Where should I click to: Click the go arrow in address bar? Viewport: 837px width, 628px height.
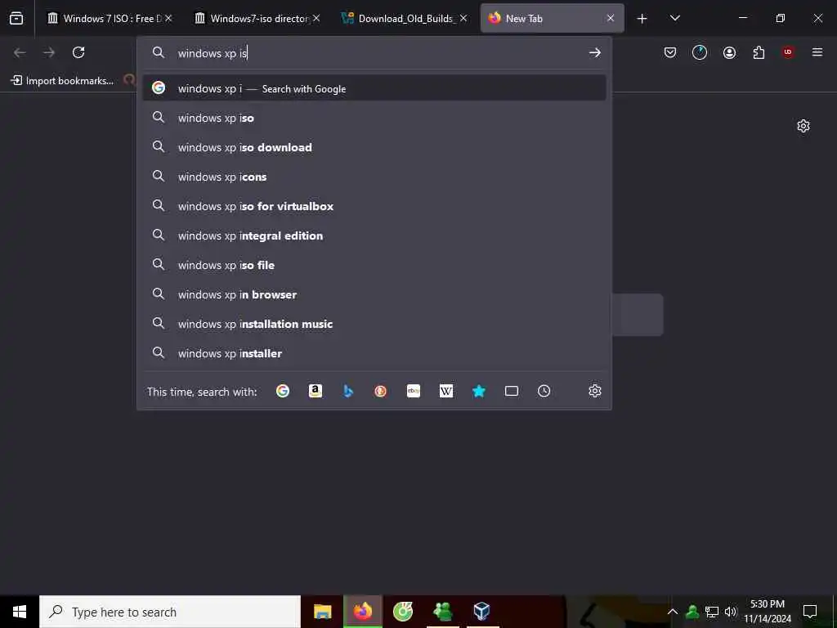click(x=595, y=52)
